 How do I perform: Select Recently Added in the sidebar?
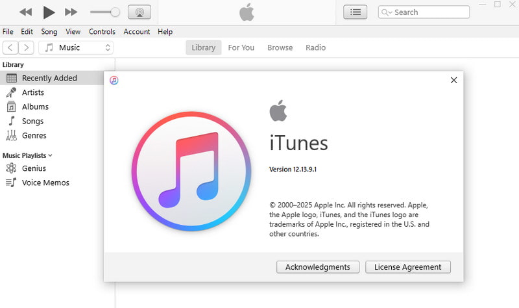pyautogui.click(x=52, y=78)
